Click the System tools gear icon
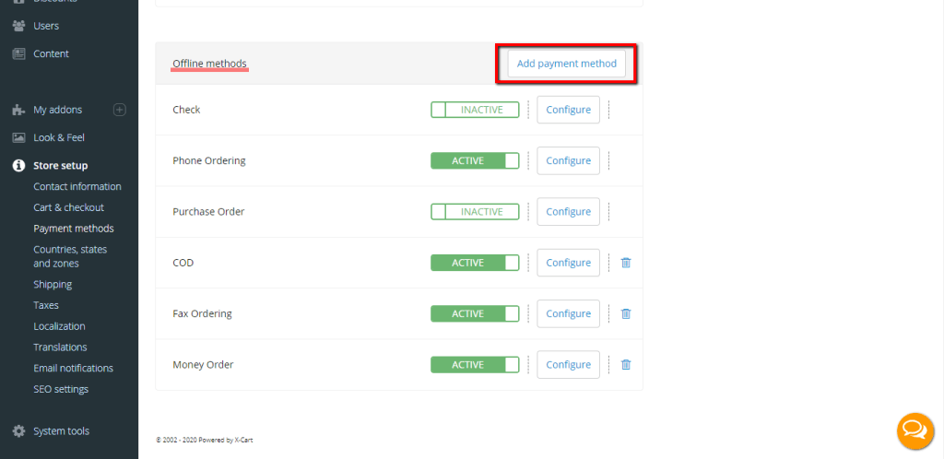This screenshot has width=944, height=459. pyautogui.click(x=18, y=430)
